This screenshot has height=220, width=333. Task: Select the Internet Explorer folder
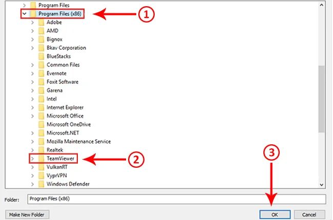coord(65,107)
